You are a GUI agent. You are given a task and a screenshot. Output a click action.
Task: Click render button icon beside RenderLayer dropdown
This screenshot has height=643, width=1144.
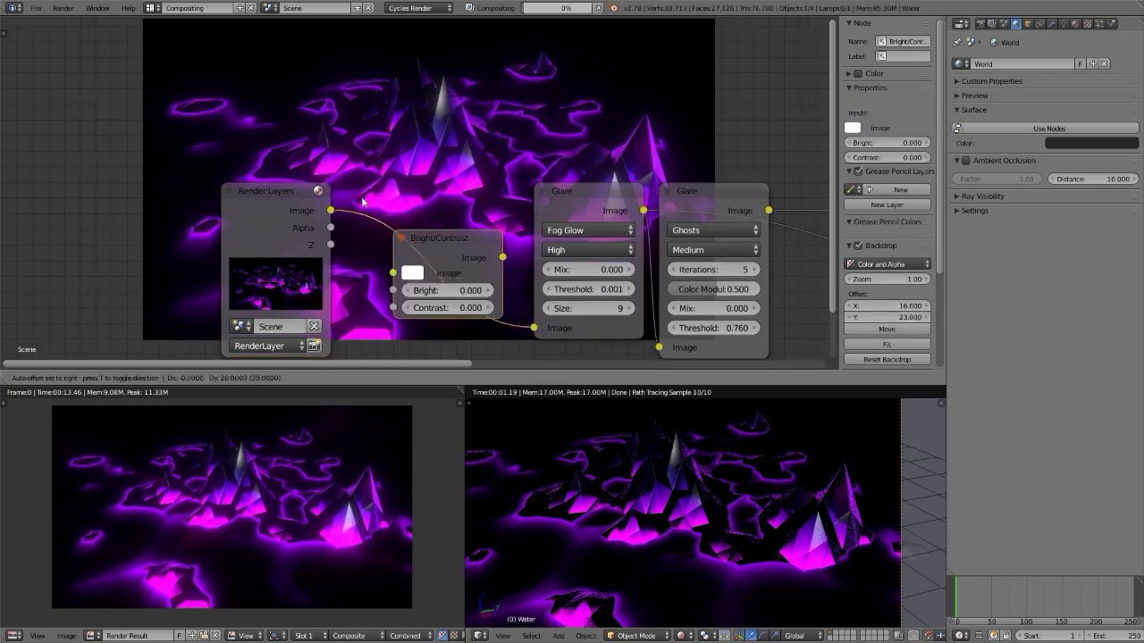(314, 346)
